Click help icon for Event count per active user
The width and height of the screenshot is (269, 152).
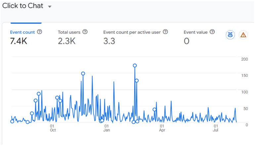[165, 32]
